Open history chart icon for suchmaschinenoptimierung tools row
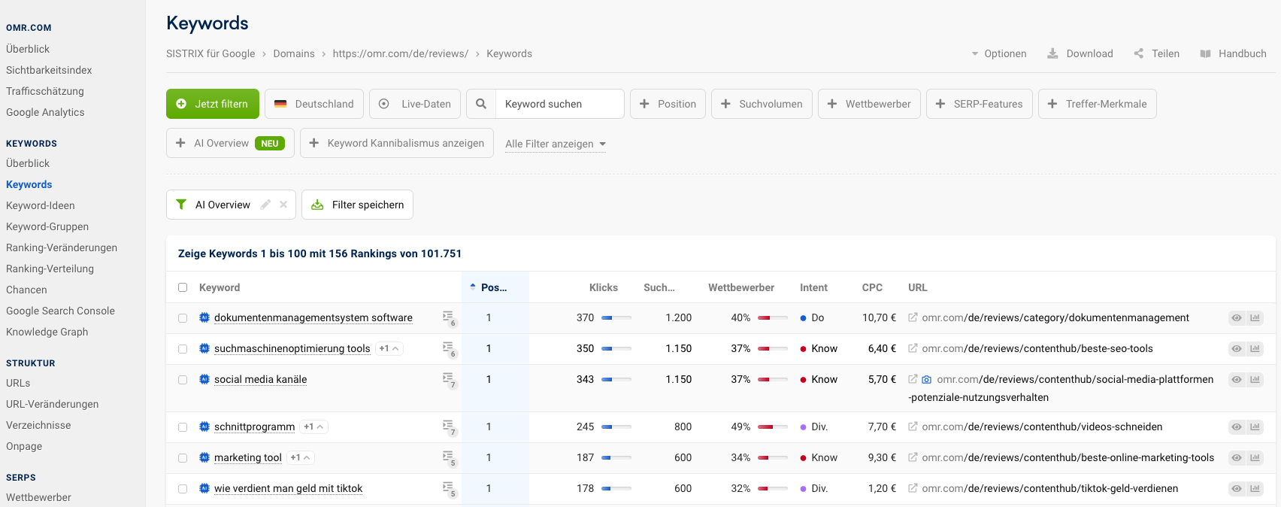This screenshot has height=507, width=1281. point(1255,349)
